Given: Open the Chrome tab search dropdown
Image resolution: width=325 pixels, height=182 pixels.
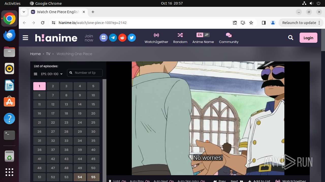Looking at the screenshot, I should coord(24,12).
